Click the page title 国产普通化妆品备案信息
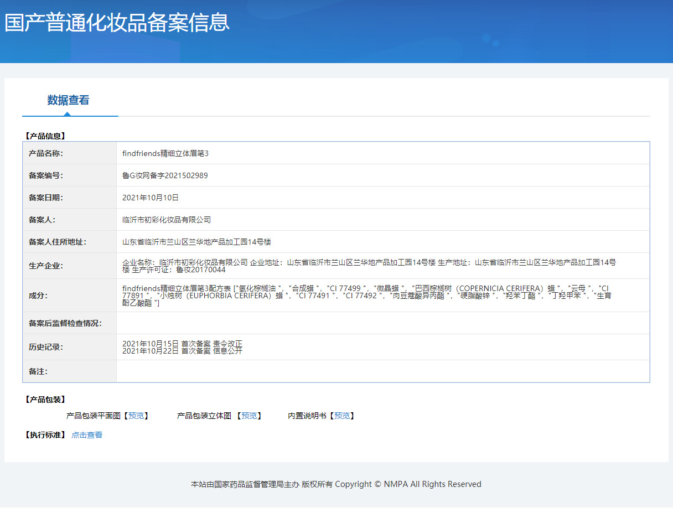This screenshot has height=508, width=673. pos(117,23)
